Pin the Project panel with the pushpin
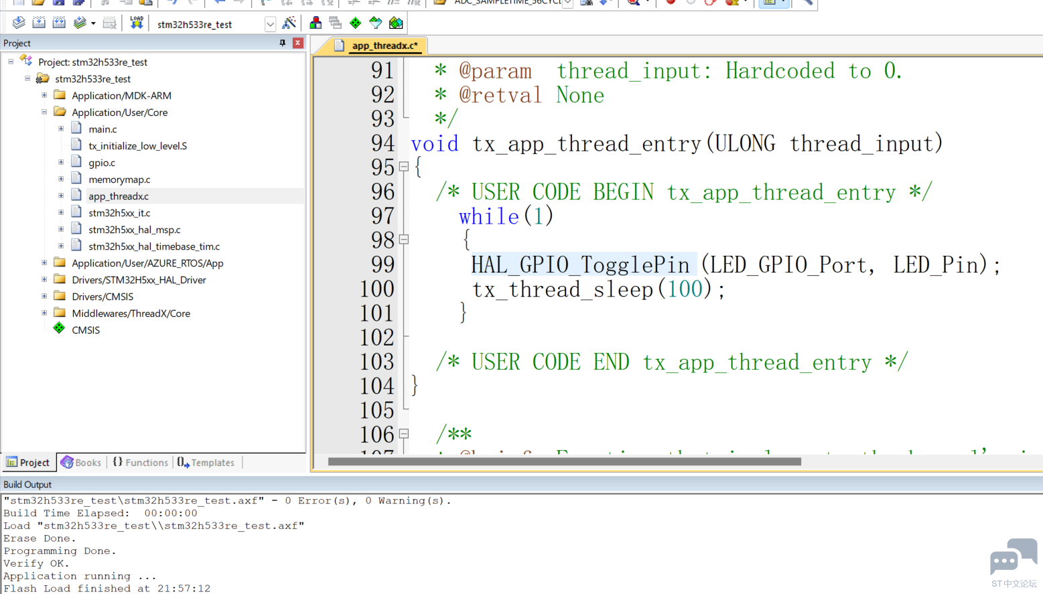The width and height of the screenshot is (1043, 594). click(283, 43)
